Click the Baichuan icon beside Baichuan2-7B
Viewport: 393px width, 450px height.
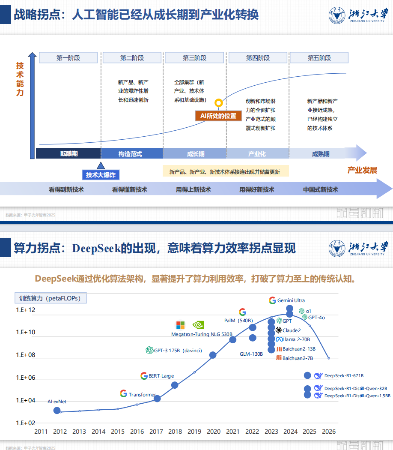(x=279, y=357)
